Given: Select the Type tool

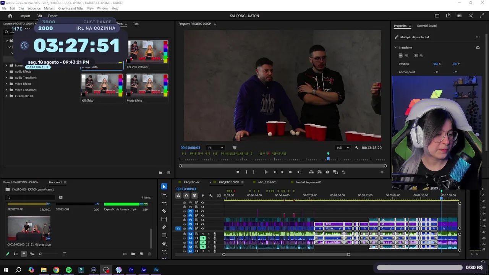Looking at the screenshot, I should pyautogui.click(x=164, y=252).
